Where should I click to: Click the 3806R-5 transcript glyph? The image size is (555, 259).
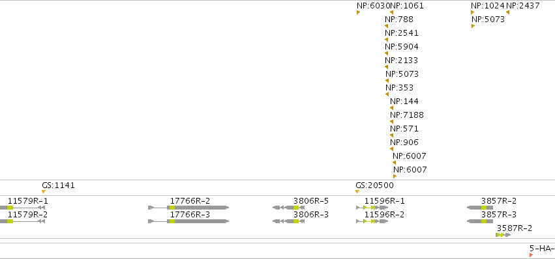tap(288, 208)
